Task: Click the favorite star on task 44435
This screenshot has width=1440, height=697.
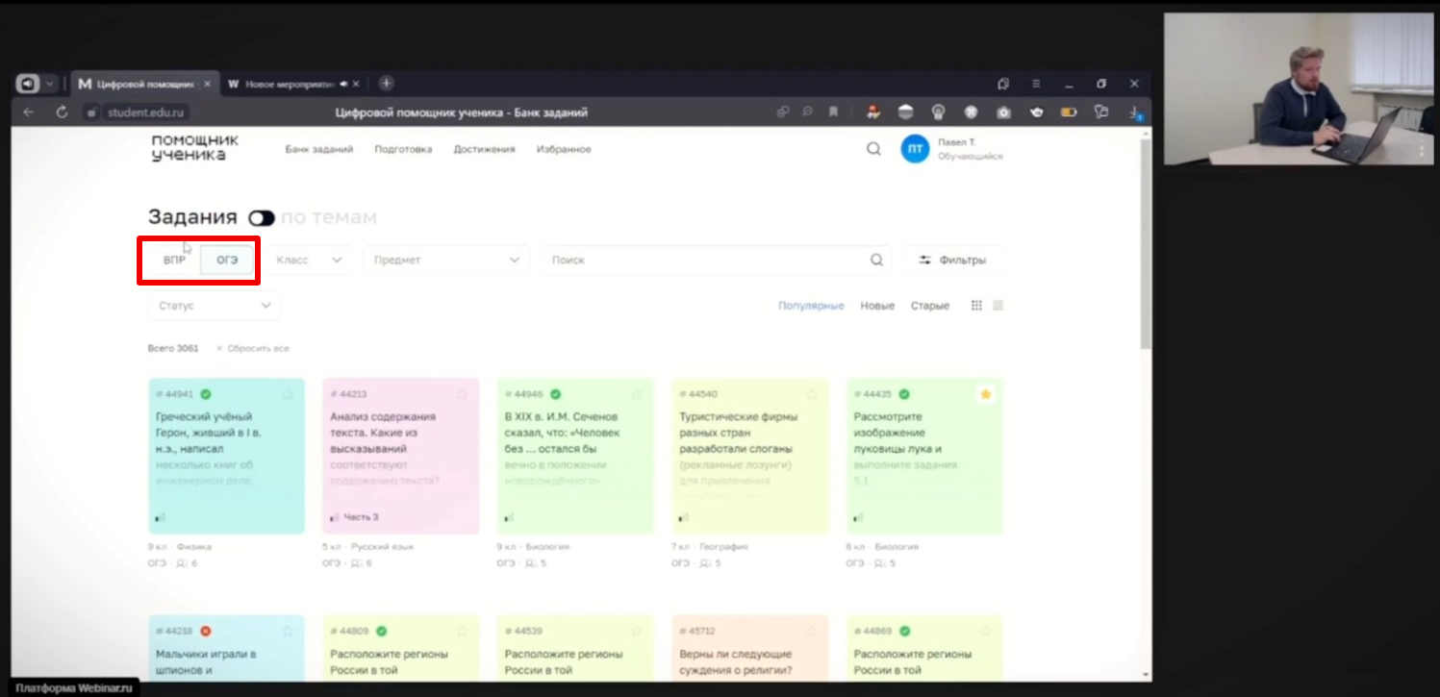Action: [984, 394]
